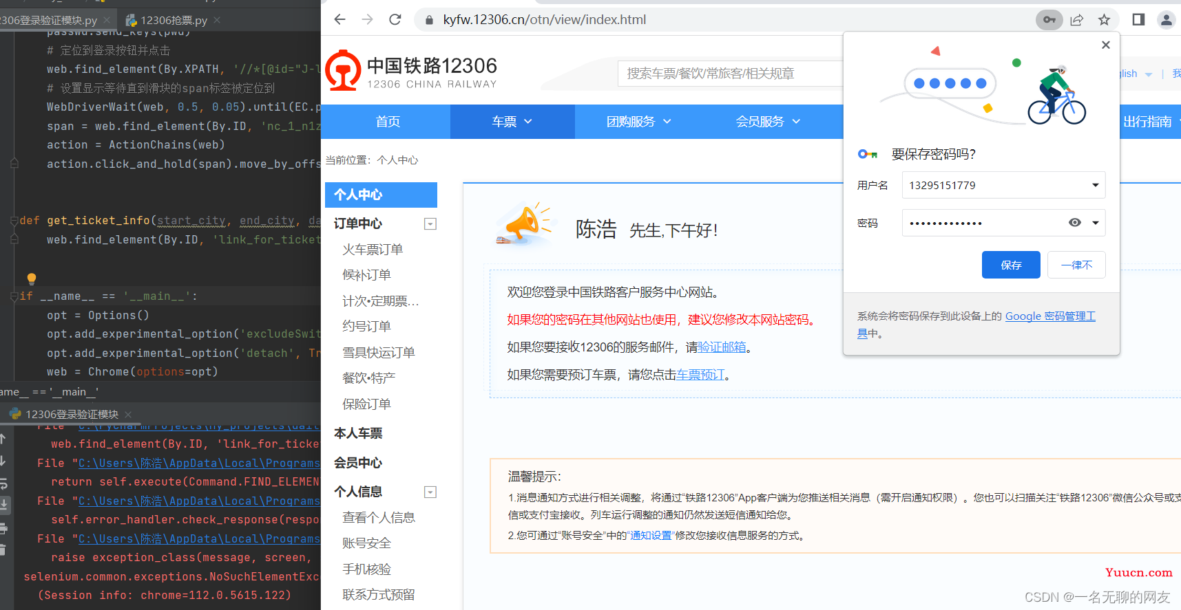The image size is (1181, 610).
Task: Open the 出行指南 navigation tab
Action: click(x=1149, y=122)
